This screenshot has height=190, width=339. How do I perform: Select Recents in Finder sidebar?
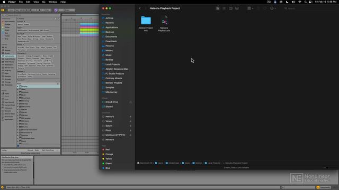point(110,23)
